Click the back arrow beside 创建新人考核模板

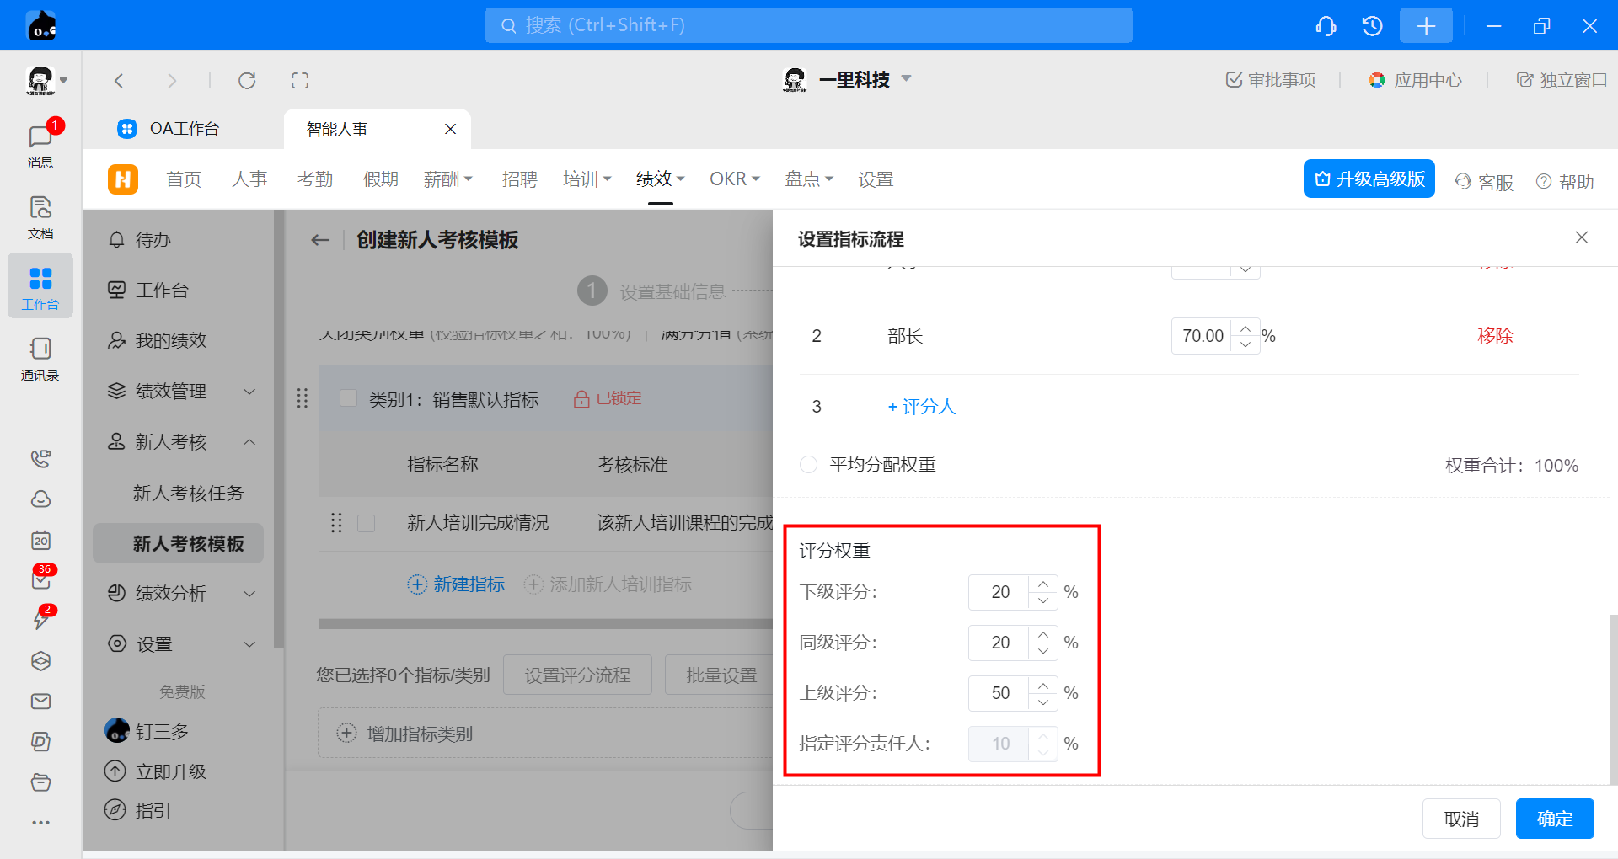(x=320, y=240)
